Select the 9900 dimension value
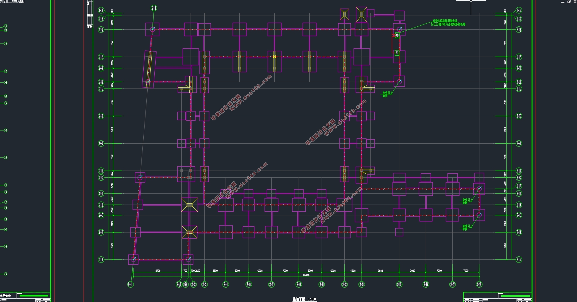577x302 pixels. (x=380, y=271)
